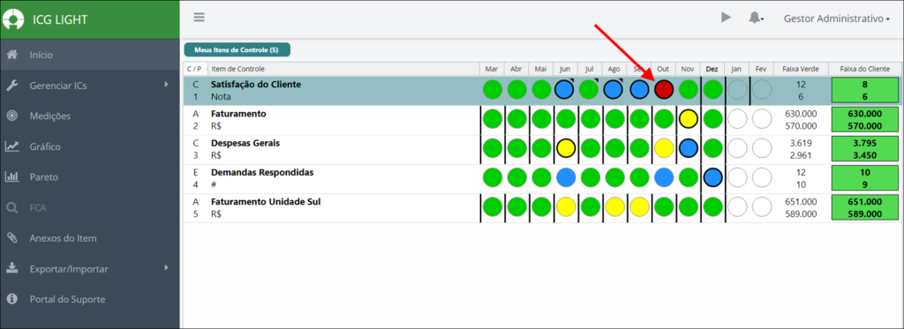Click yellow Ago indicator for Faturamento Unidade Sul
The width and height of the screenshot is (904, 329).
[x=614, y=207]
